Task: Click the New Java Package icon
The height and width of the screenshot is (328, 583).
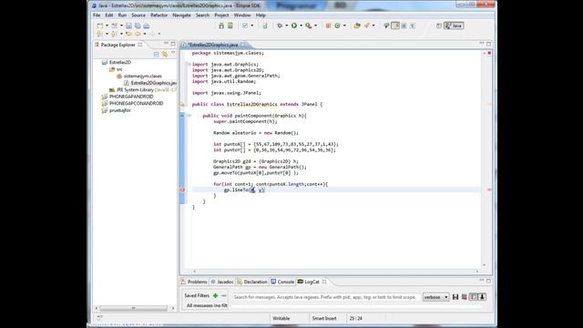Action: [x=328, y=26]
